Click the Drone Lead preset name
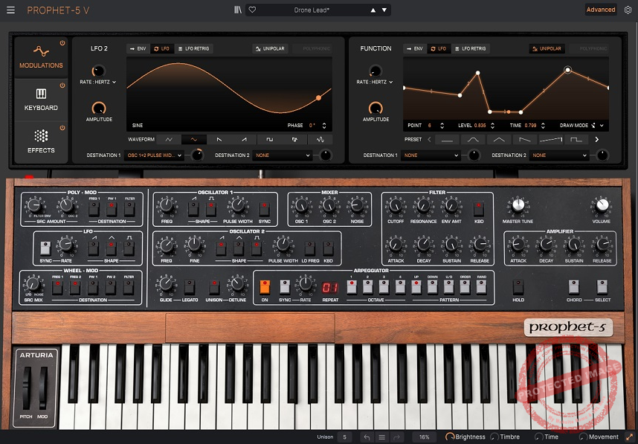The height and width of the screenshot is (444, 638). coord(312,10)
